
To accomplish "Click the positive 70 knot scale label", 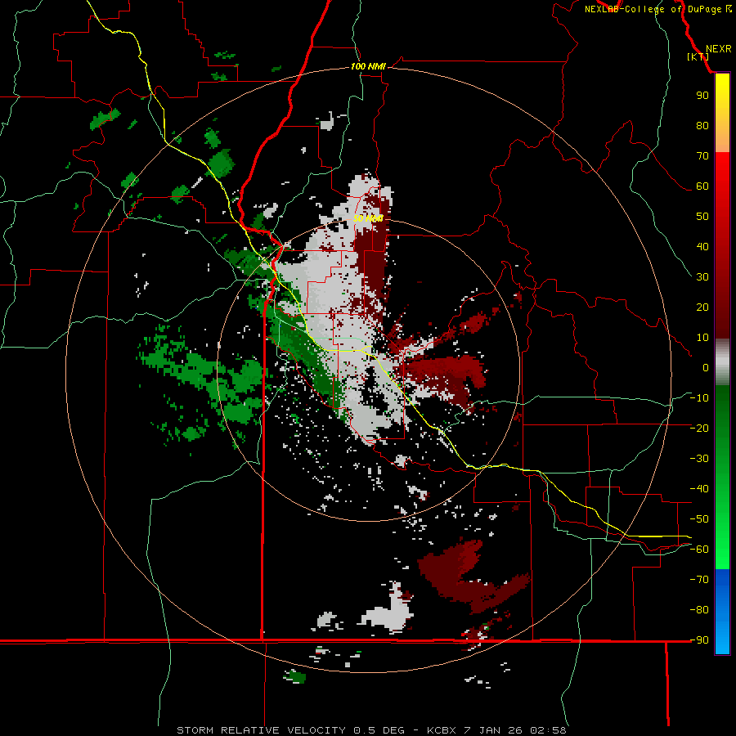I will coord(702,156).
